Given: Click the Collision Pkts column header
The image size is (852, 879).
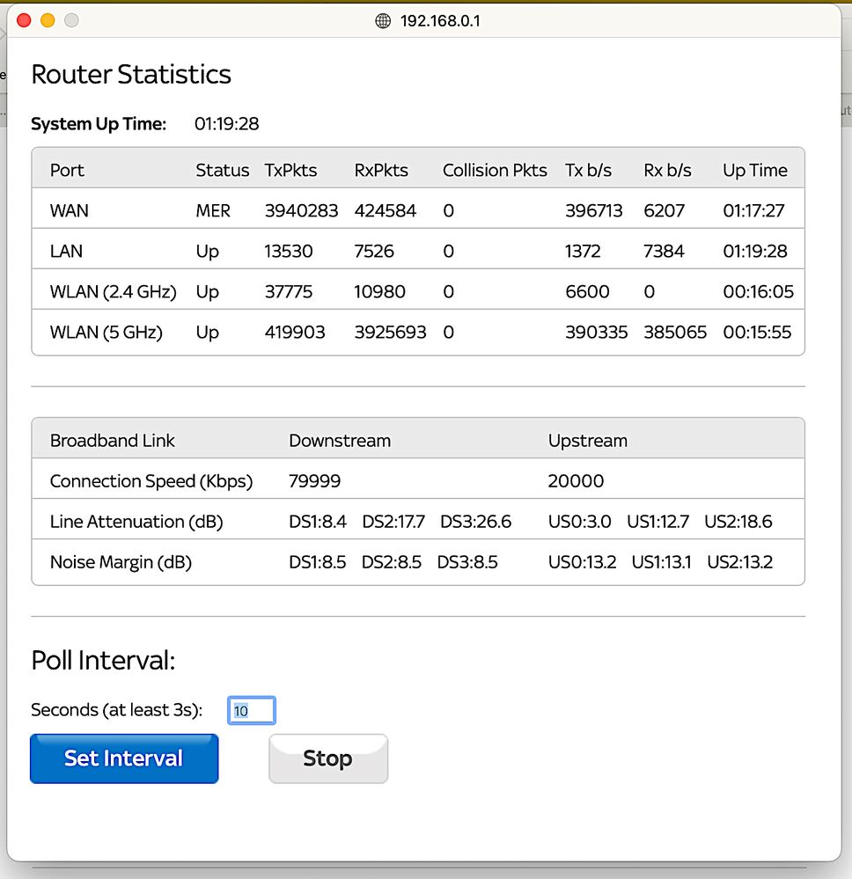Looking at the screenshot, I should (x=495, y=171).
